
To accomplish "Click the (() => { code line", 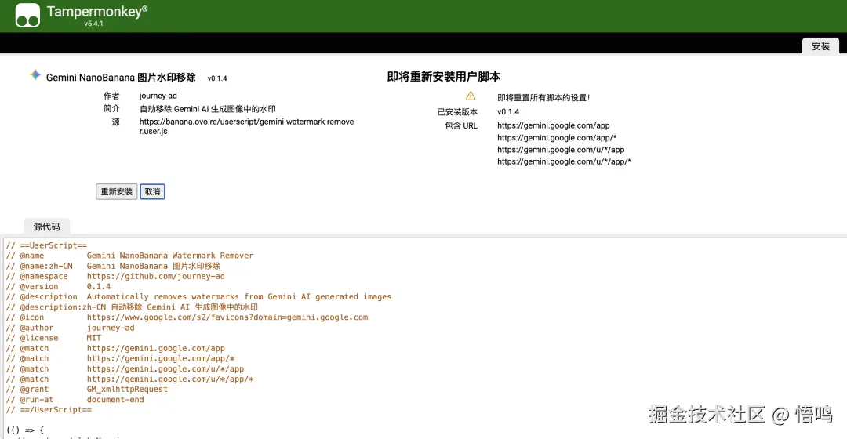I will pyautogui.click(x=25, y=430).
